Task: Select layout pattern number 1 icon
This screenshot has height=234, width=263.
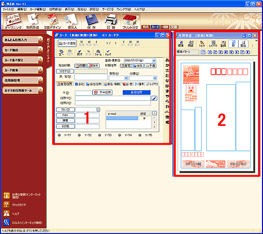Action: coord(210,52)
